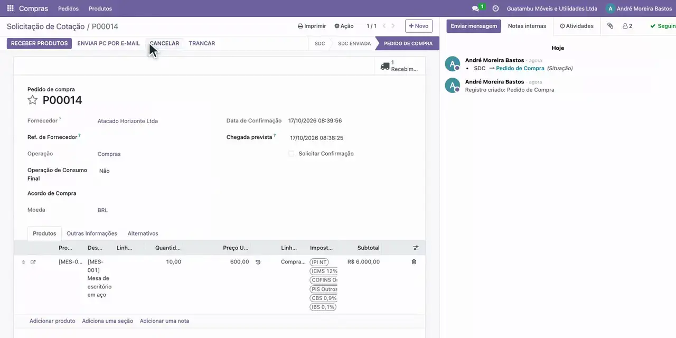Screen dimensions: 676x338
Task: Delete the MES-001 order line trash icon
Action: tap(414, 262)
